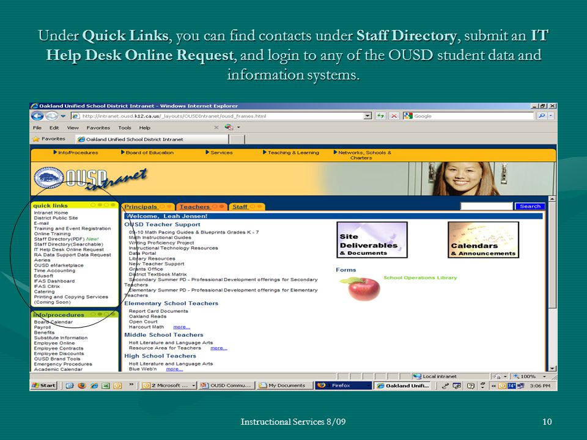Click the intranet search text field
This screenshot has width=587, height=440.
tap(486, 206)
